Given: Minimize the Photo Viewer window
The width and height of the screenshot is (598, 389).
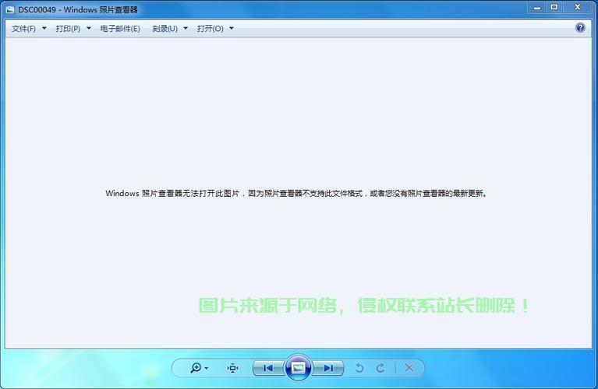Looking at the screenshot, I should [537, 8].
